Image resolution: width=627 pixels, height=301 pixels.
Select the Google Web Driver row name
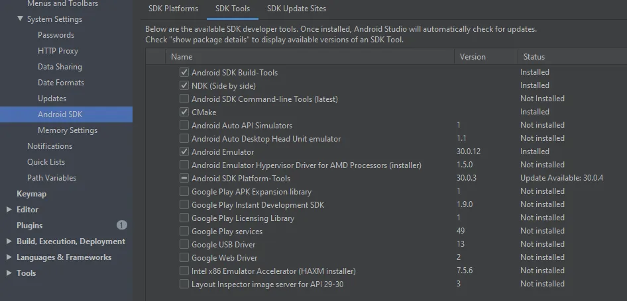(224, 258)
